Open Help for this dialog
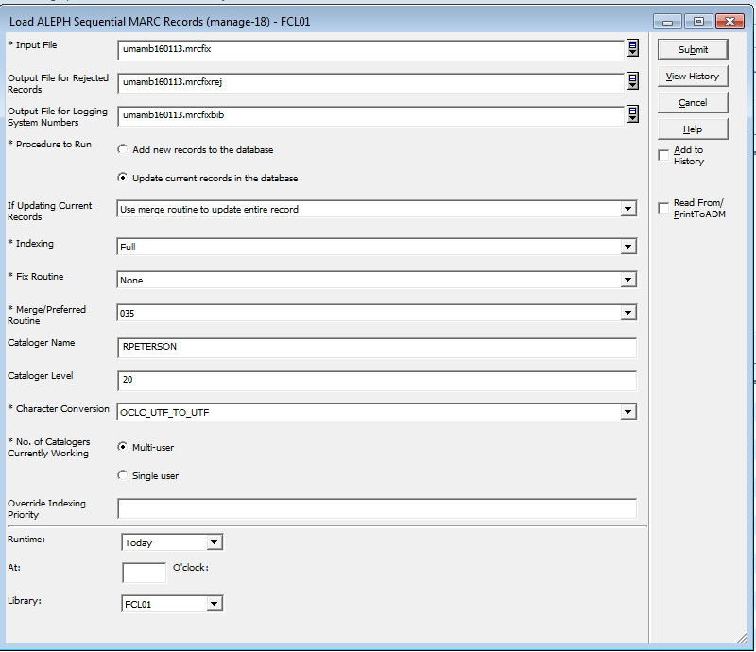The image size is (756, 652). pos(692,129)
